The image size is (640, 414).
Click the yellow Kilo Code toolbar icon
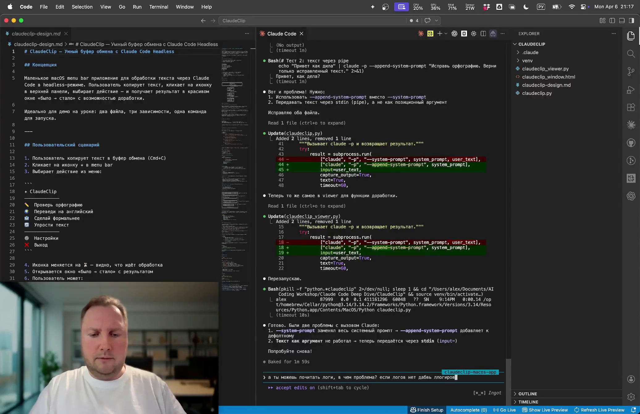[x=430, y=34]
